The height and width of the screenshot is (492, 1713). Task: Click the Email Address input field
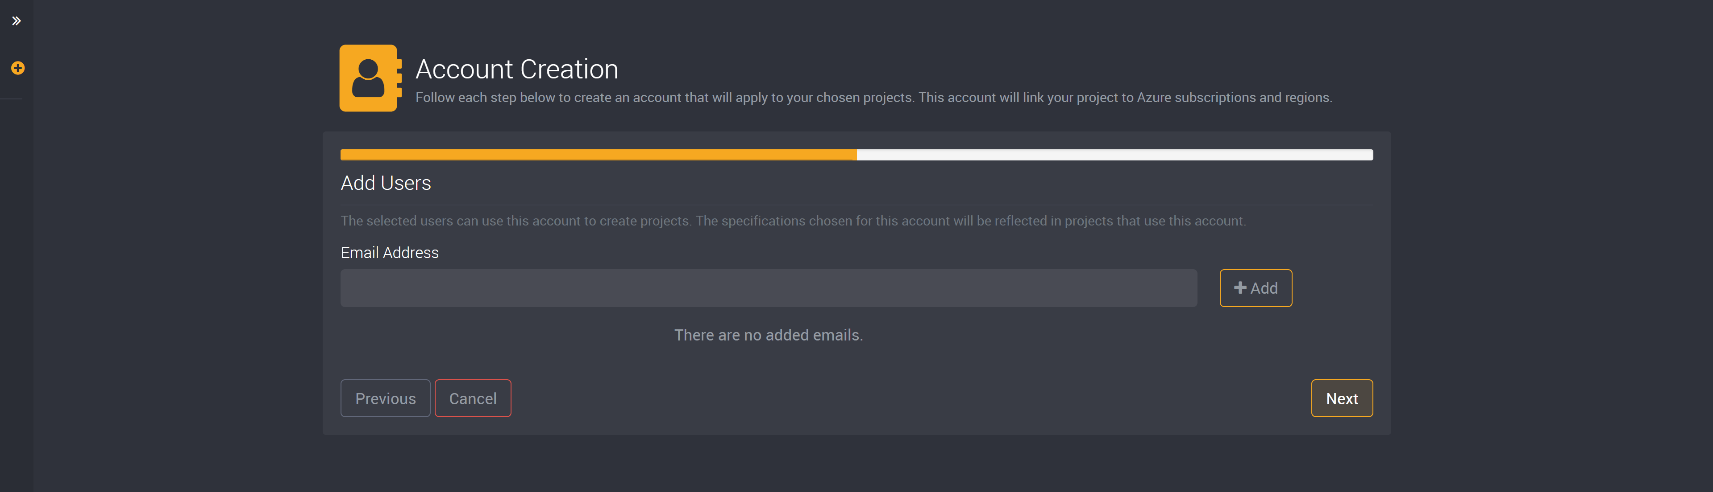point(769,288)
